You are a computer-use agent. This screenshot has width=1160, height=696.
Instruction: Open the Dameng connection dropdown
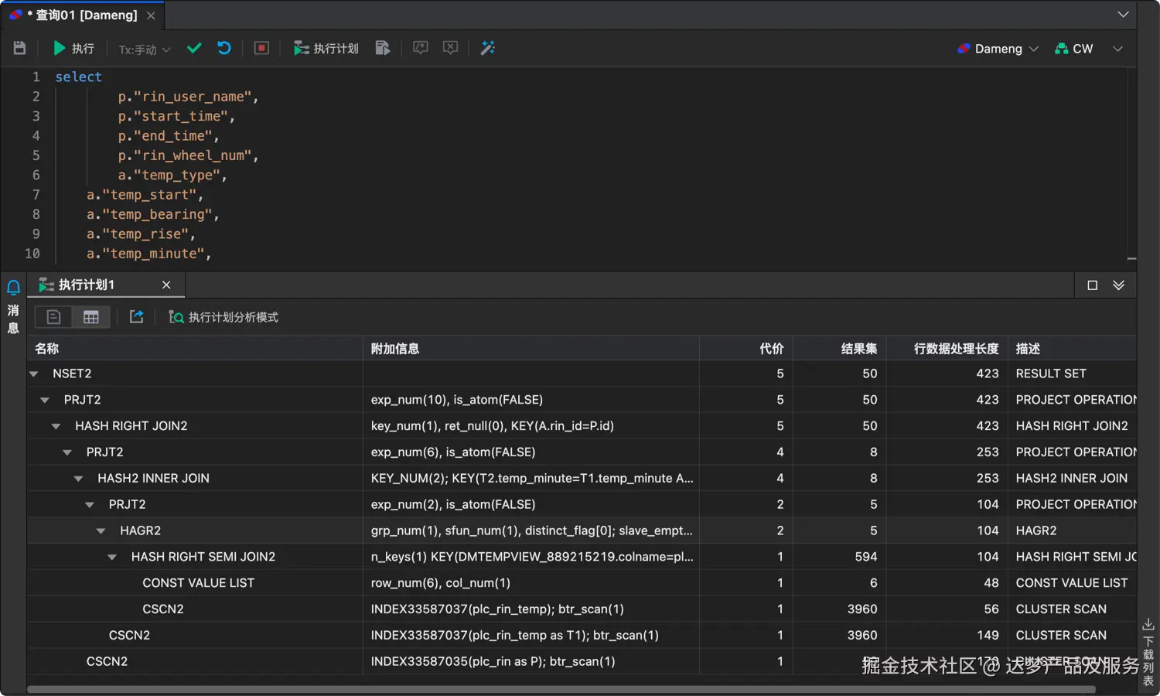click(x=997, y=49)
